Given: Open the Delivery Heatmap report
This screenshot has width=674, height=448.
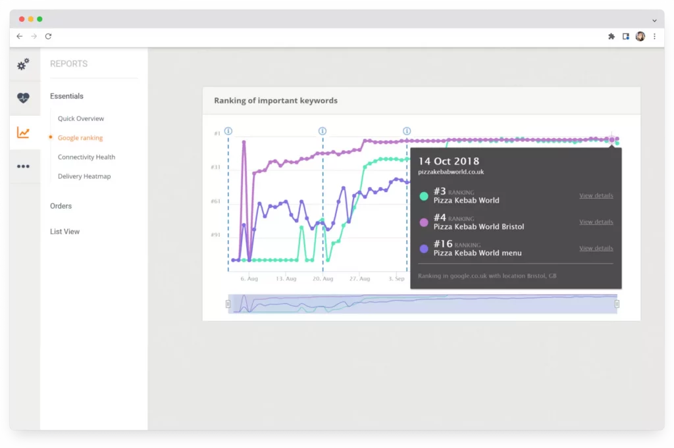Looking at the screenshot, I should click(84, 176).
